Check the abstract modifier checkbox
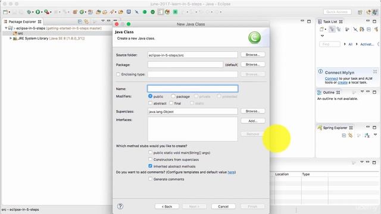The image size is (381, 214). (x=150, y=103)
